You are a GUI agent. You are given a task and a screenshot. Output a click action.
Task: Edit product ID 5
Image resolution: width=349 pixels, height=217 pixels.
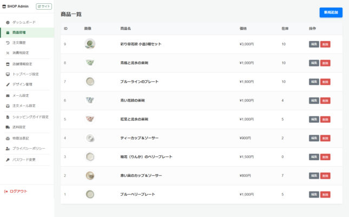[x=314, y=119]
